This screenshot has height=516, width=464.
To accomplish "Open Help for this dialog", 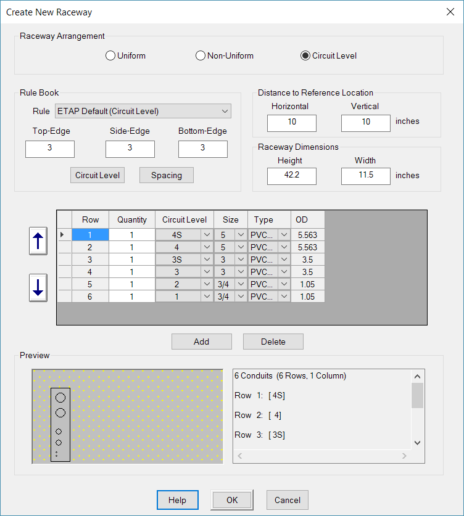I will click(178, 500).
